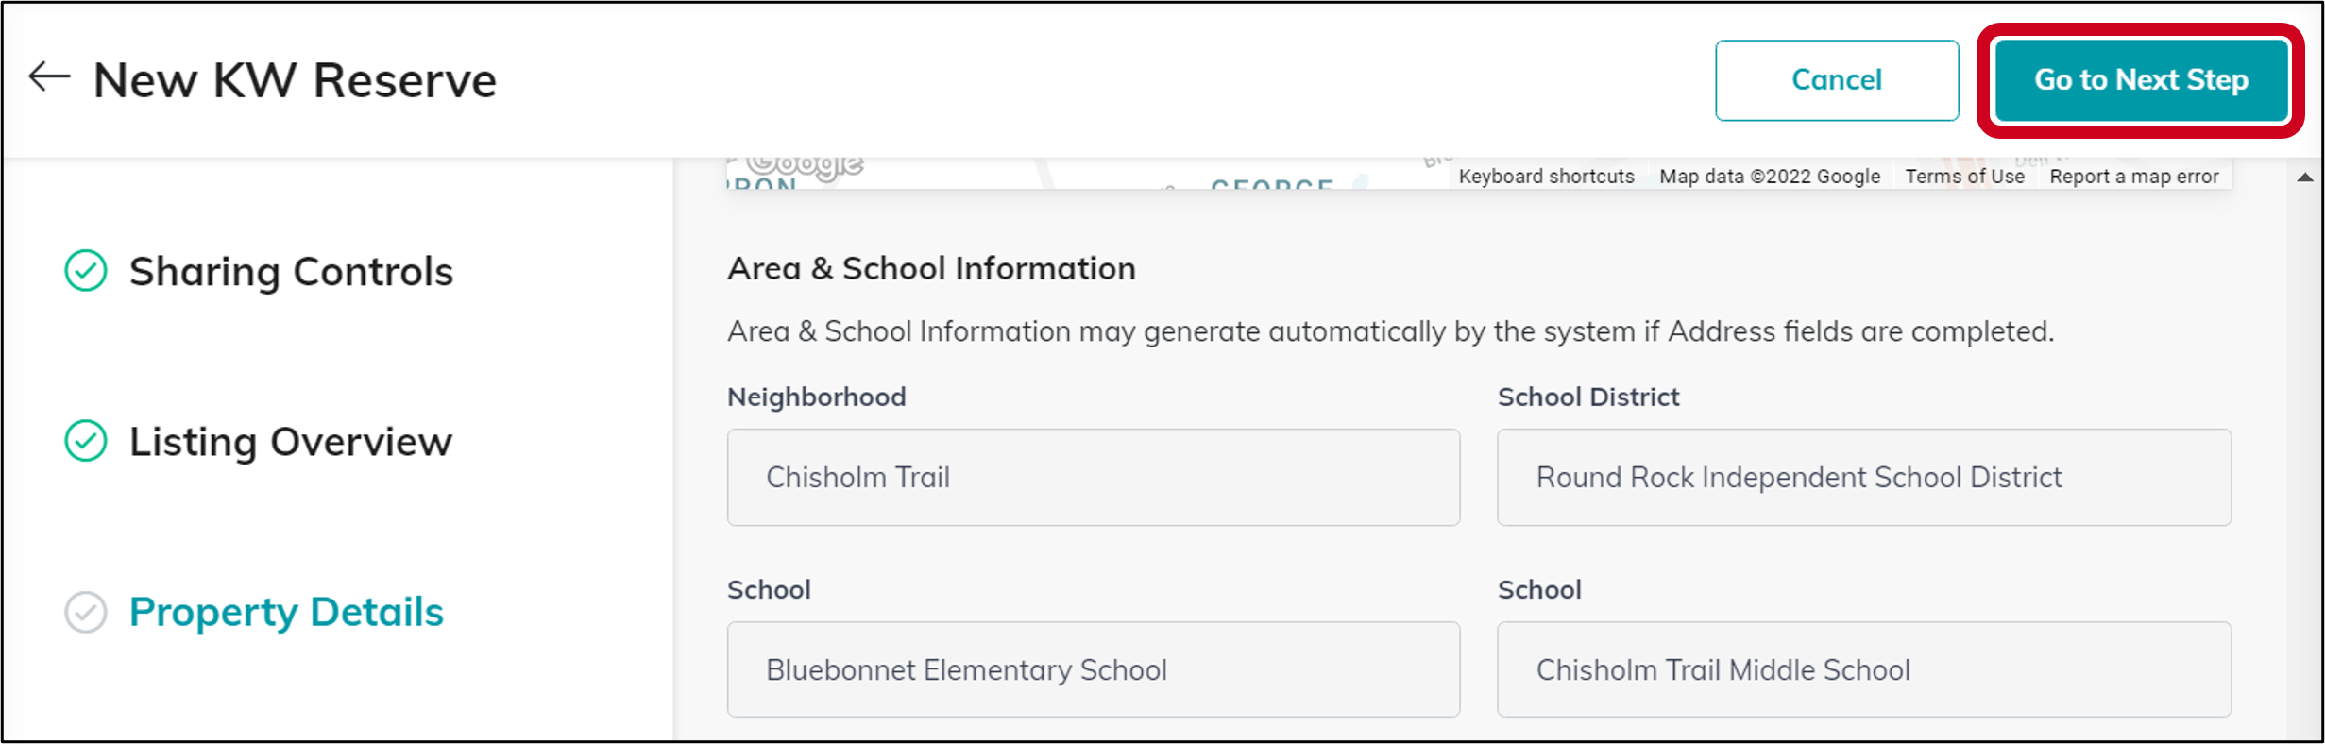Open the Sharing Controls step
The width and height of the screenshot is (2325, 744).
291,271
